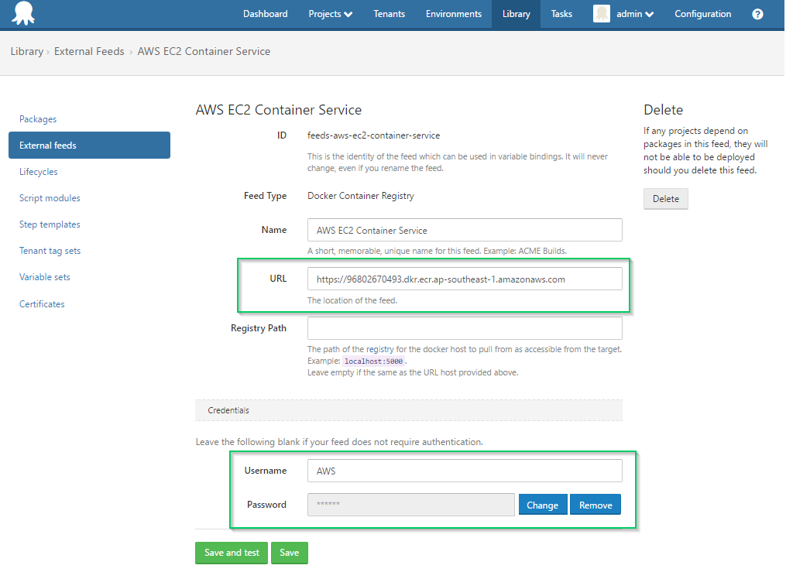Open the Dashboard menu item
This screenshot has height=579, width=786.
pyautogui.click(x=265, y=14)
